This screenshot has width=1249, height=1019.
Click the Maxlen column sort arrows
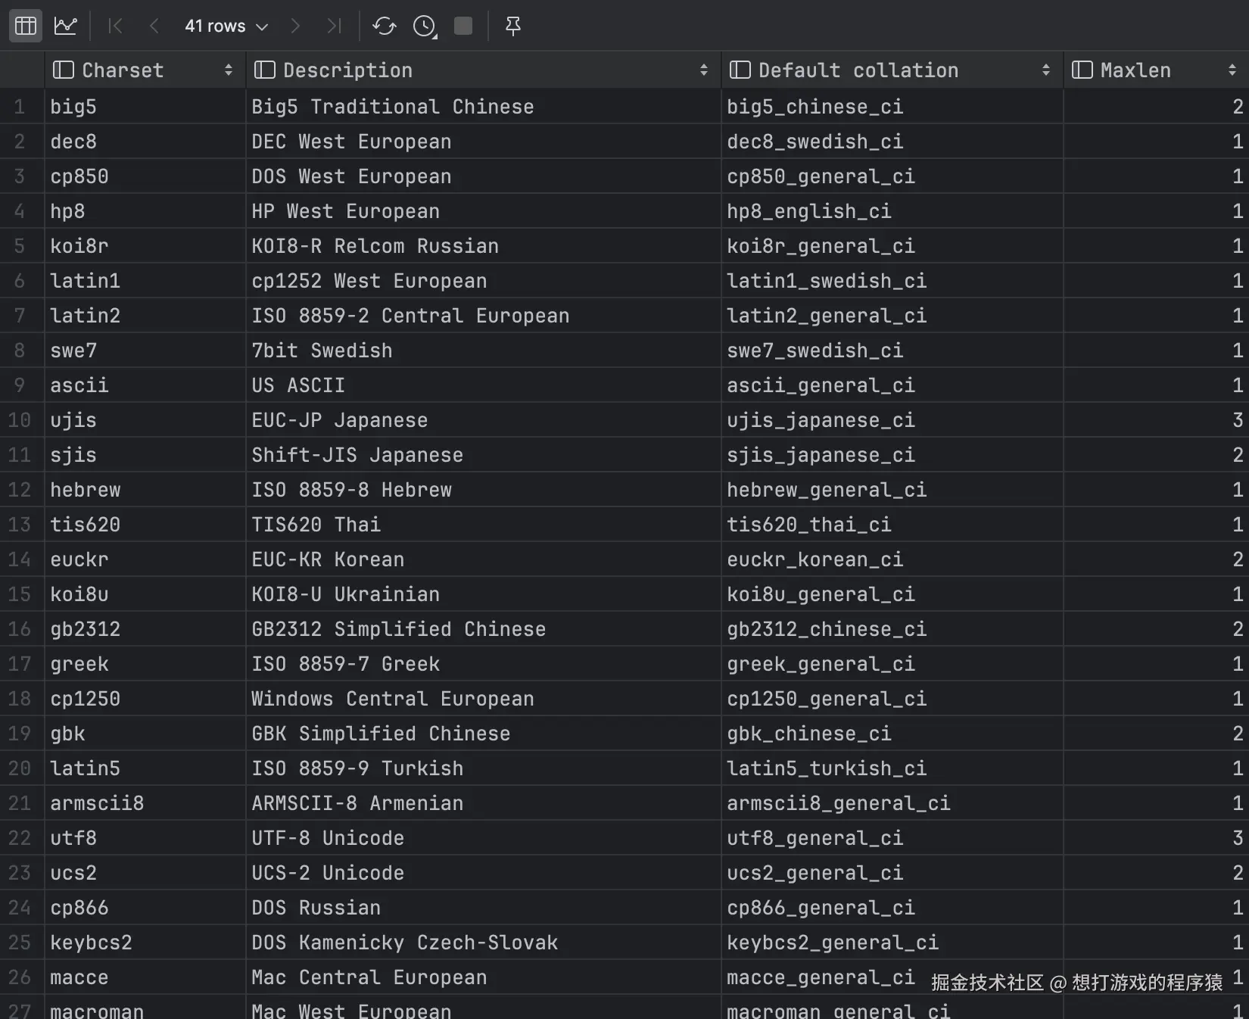pyautogui.click(x=1232, y=70)
